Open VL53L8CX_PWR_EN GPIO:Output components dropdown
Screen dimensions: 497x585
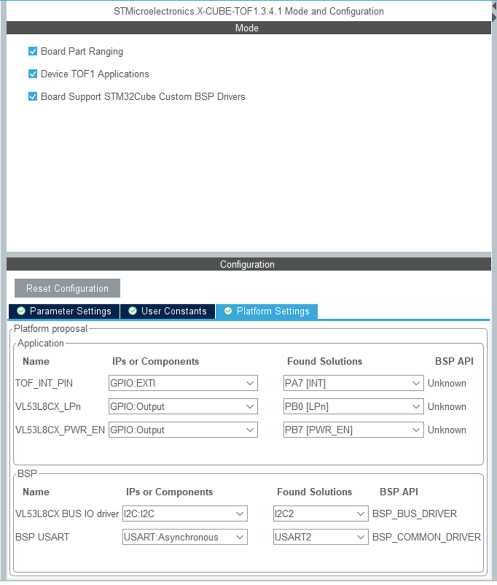[x=183, y=430]
